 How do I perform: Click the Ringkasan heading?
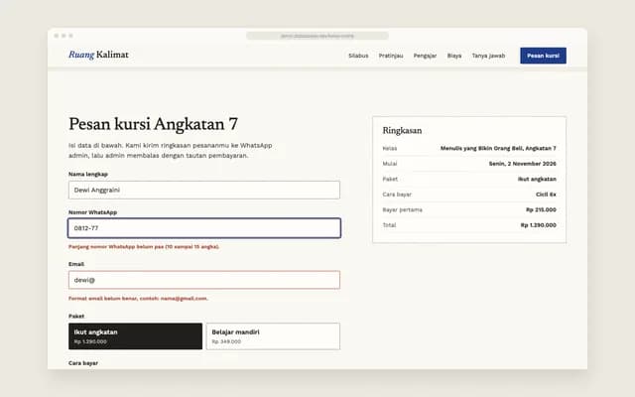[402, 130]
